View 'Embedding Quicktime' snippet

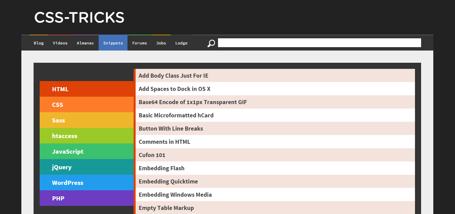pyautogui.click(x=275, y=181)
